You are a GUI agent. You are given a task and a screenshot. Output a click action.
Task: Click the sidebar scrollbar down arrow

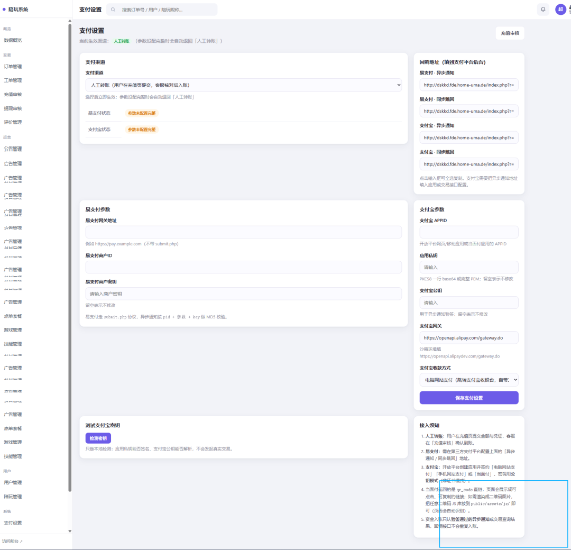70,531
